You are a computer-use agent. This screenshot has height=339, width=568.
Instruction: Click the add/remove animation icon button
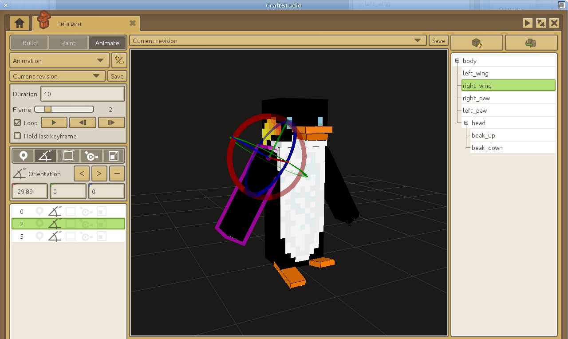(x=119, y=60)
